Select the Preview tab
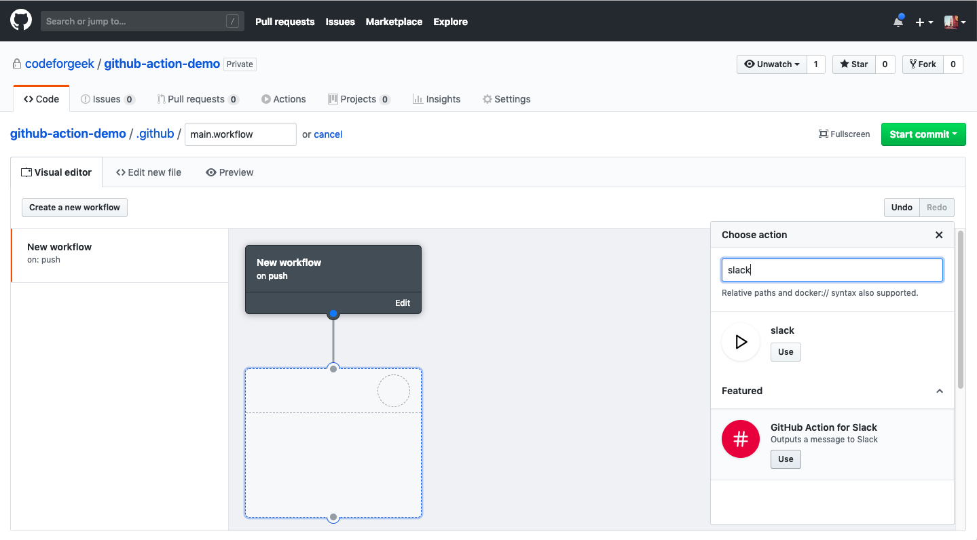The width and height of the screenshot is (977, 540). 229,172
